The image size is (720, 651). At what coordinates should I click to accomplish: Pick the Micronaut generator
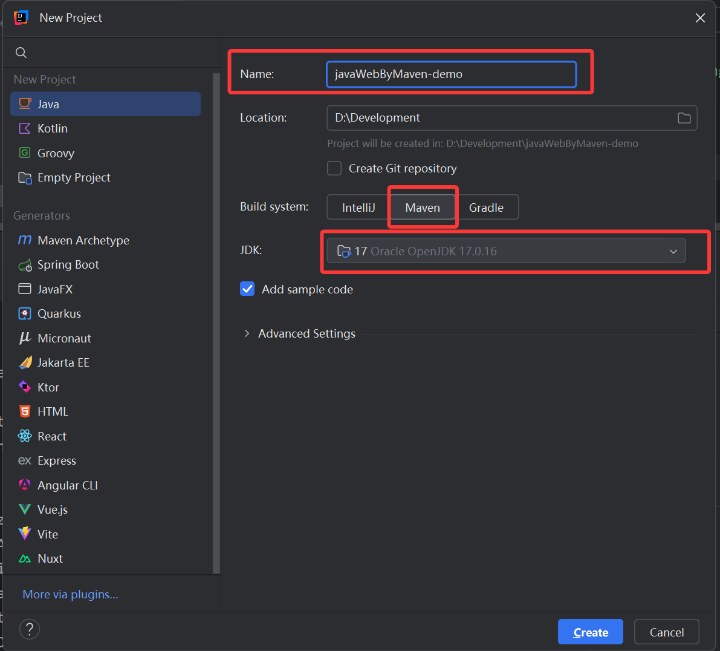(105, 338)
